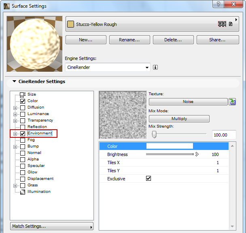The height and width of the screenshot is (233, 246).
Task: Click the parameter list scroll down arrow
Action: [x=232, y=227]
